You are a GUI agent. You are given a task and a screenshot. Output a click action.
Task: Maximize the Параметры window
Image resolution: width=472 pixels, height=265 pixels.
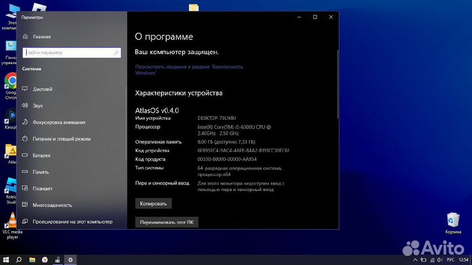[315, 17]
